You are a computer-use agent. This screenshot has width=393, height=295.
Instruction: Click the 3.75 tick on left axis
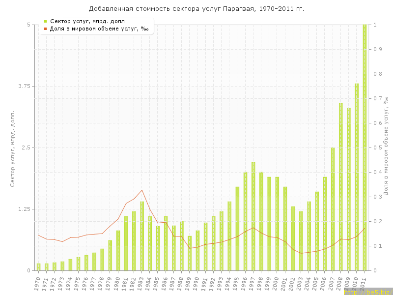(23, 86)
